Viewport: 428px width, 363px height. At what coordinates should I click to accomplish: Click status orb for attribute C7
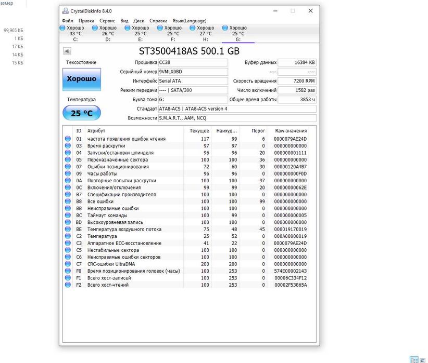[68, 264]
